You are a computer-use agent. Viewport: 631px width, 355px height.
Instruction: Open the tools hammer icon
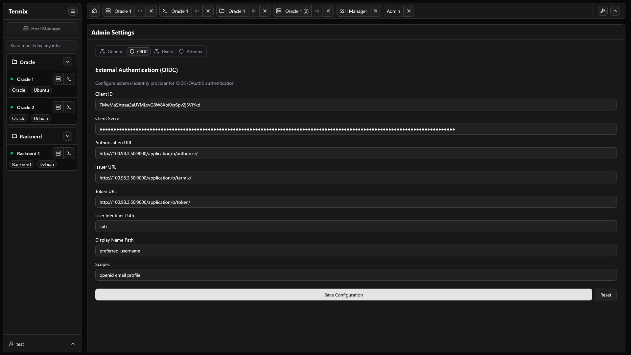603,11
